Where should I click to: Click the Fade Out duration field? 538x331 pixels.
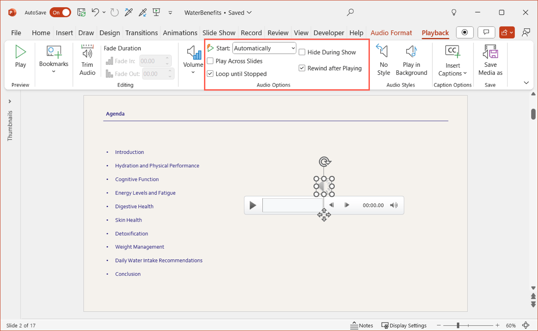tap(158, 74)
